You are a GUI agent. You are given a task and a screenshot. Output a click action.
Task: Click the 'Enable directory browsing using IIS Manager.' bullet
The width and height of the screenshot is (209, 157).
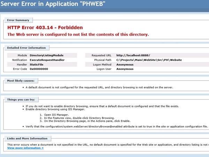55,109
